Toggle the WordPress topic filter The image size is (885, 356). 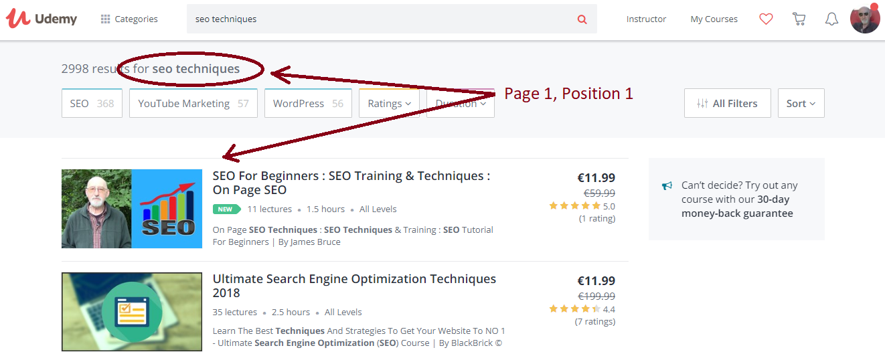click(x=308, y=104)
